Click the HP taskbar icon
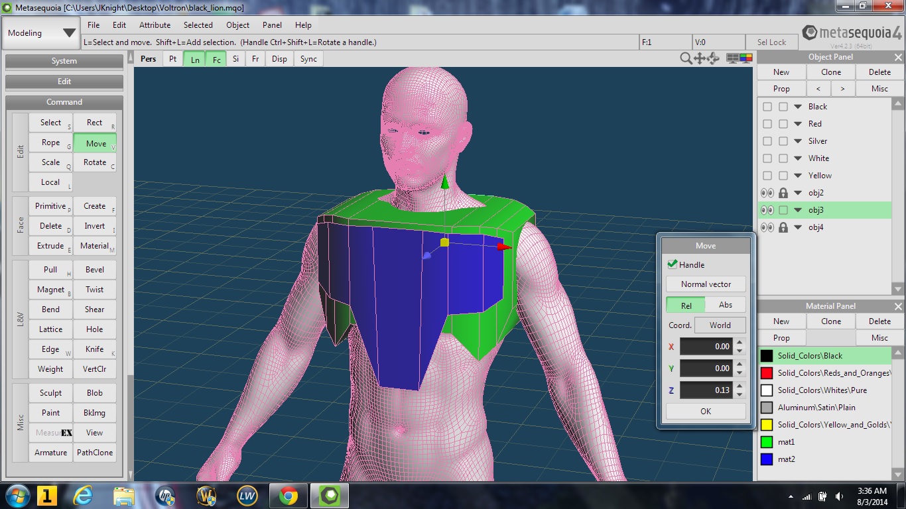 coord(165,496)
